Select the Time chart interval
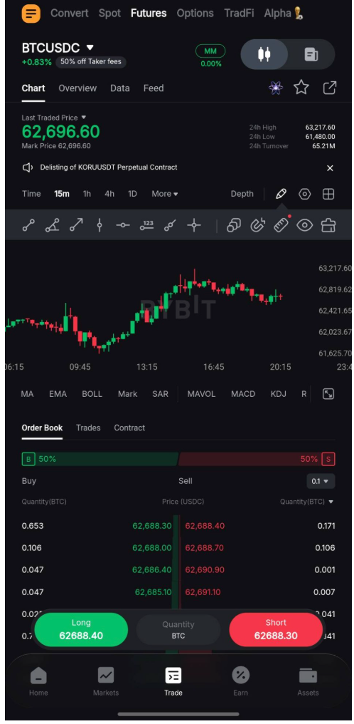354x724 pixels. pyautogui.click(x=31, y=194)
